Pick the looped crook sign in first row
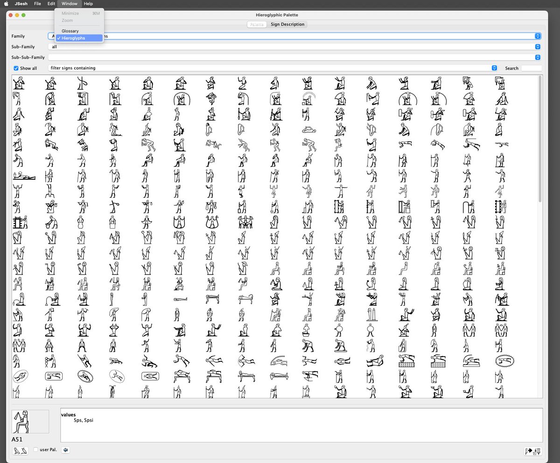Screen dimensions: 560x463 tap(83, 83)
